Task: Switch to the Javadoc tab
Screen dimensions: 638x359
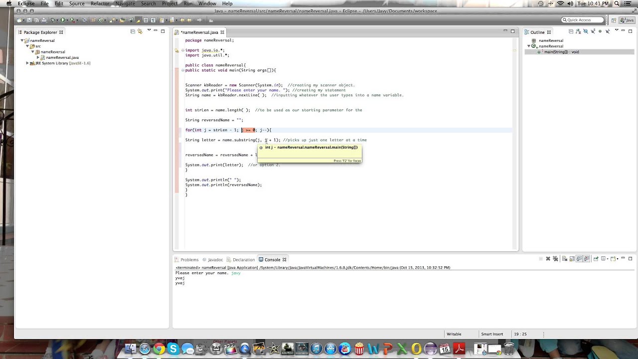Action: pyautogui.click(x=212, y=260)
